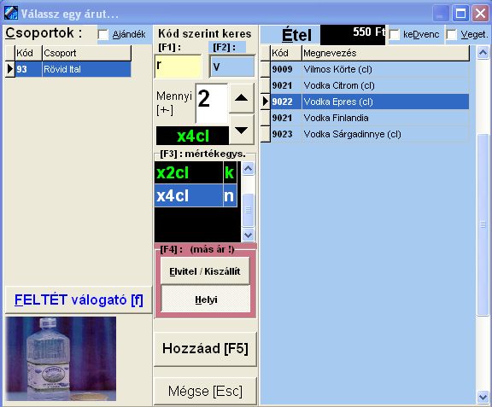Click the product list vertical scrollbar thumb
This screenshot has width=492, height=407.
(483, 224)
